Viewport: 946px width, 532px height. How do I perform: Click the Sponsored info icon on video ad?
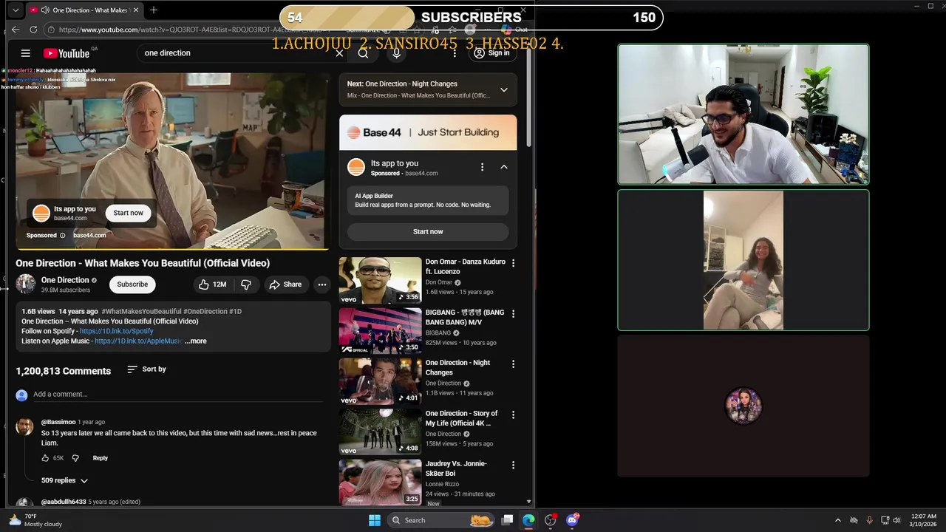(62, 236)
